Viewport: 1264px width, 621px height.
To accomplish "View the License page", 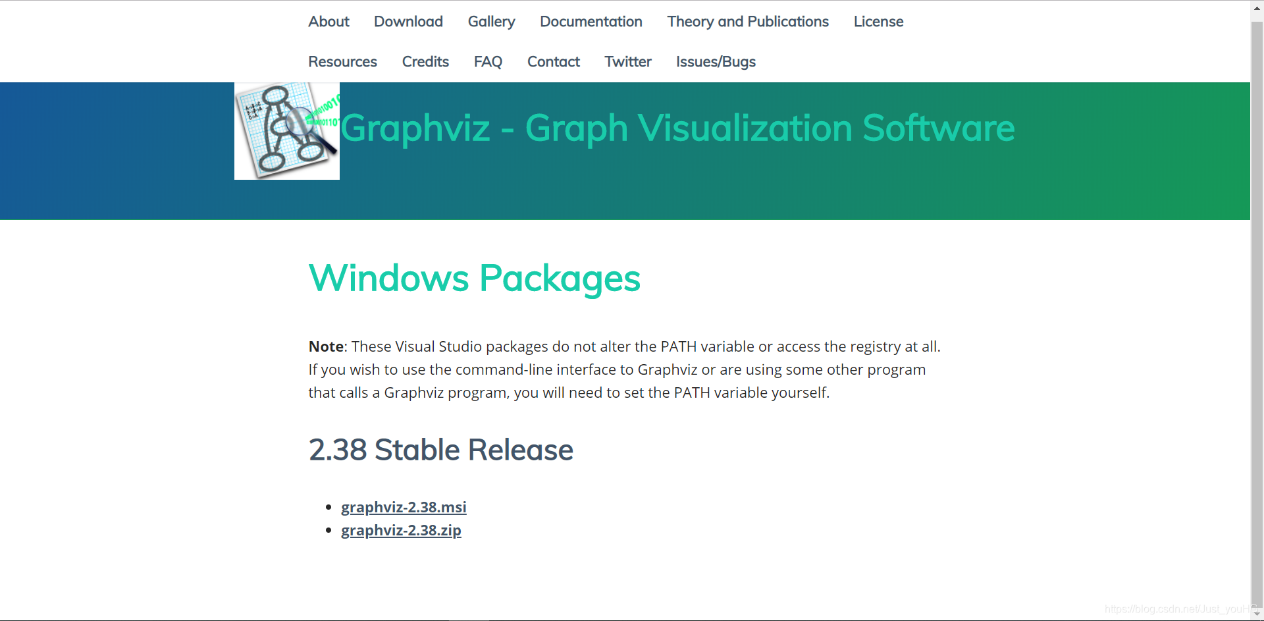I will (878, 21).
